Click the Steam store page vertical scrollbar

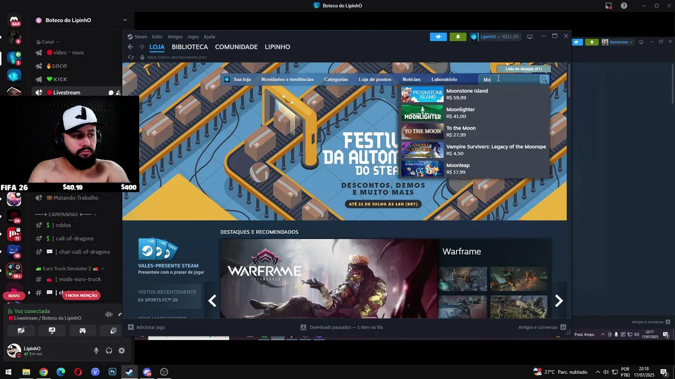569,80
